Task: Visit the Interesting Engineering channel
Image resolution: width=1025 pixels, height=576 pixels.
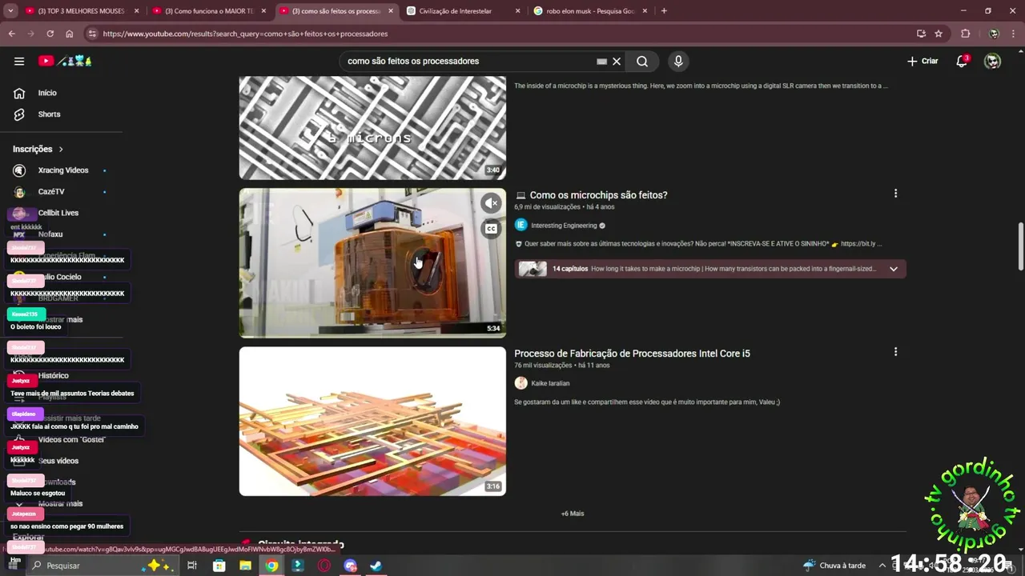Action: click(x=564, y=226)
